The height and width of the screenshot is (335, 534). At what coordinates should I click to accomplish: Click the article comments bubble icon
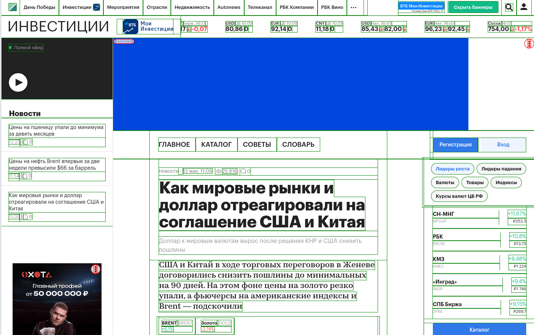pos(243,171)
